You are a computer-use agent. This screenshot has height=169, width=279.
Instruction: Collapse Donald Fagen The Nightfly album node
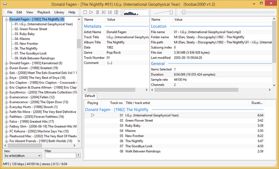[6, 19]
